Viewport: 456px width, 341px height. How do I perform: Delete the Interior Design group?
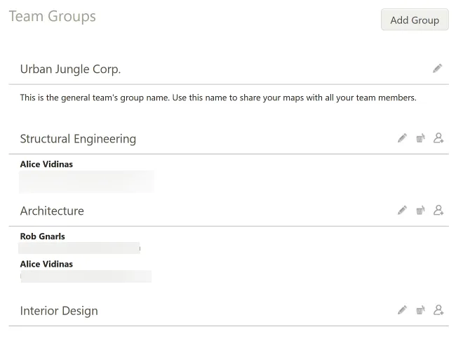click(420, 309)
